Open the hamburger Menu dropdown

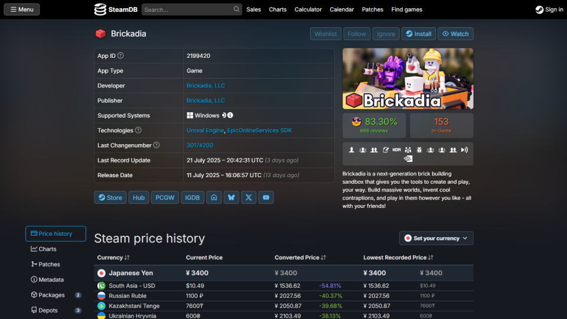pos(22,9)
